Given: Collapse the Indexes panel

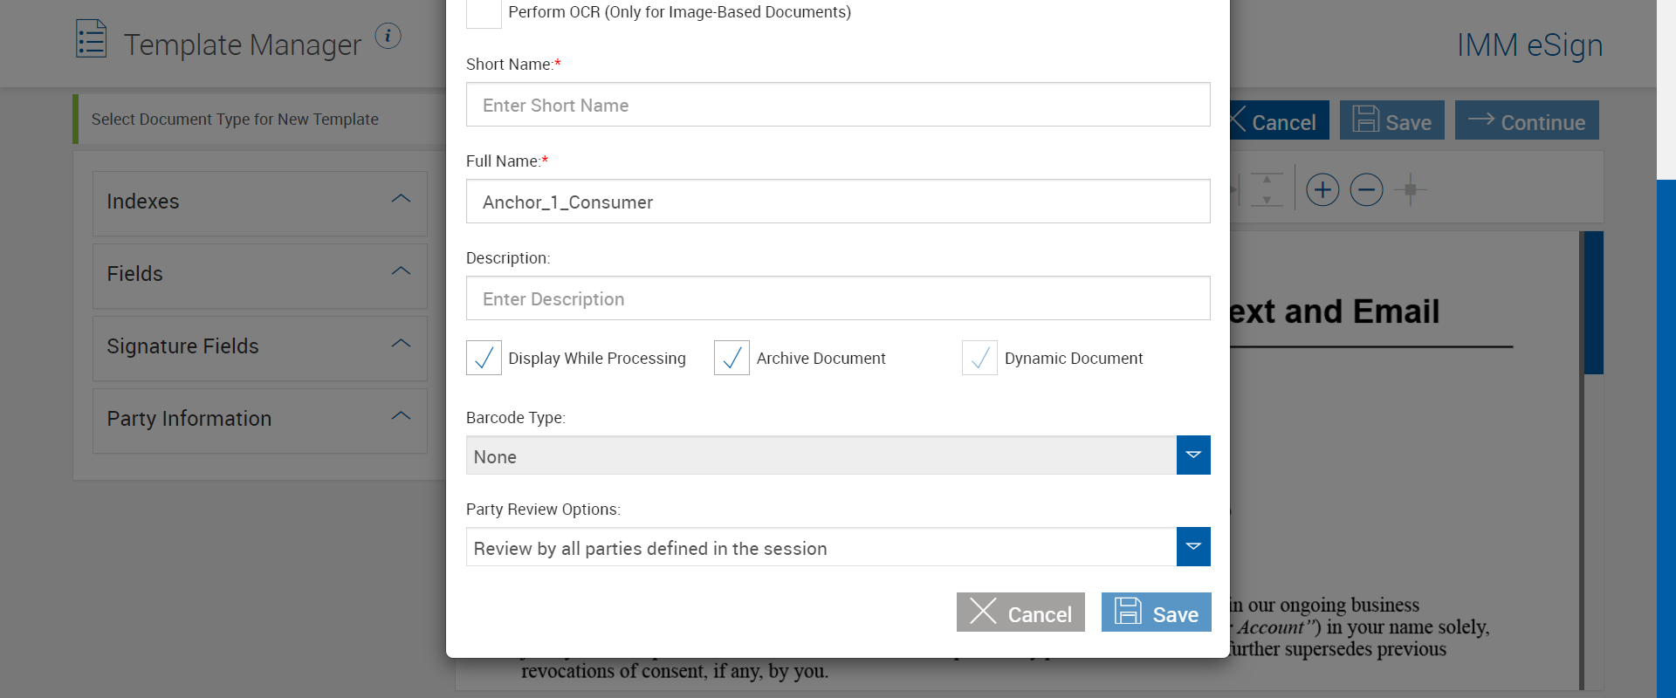Looking at the screenshot, I should (401, 200).
